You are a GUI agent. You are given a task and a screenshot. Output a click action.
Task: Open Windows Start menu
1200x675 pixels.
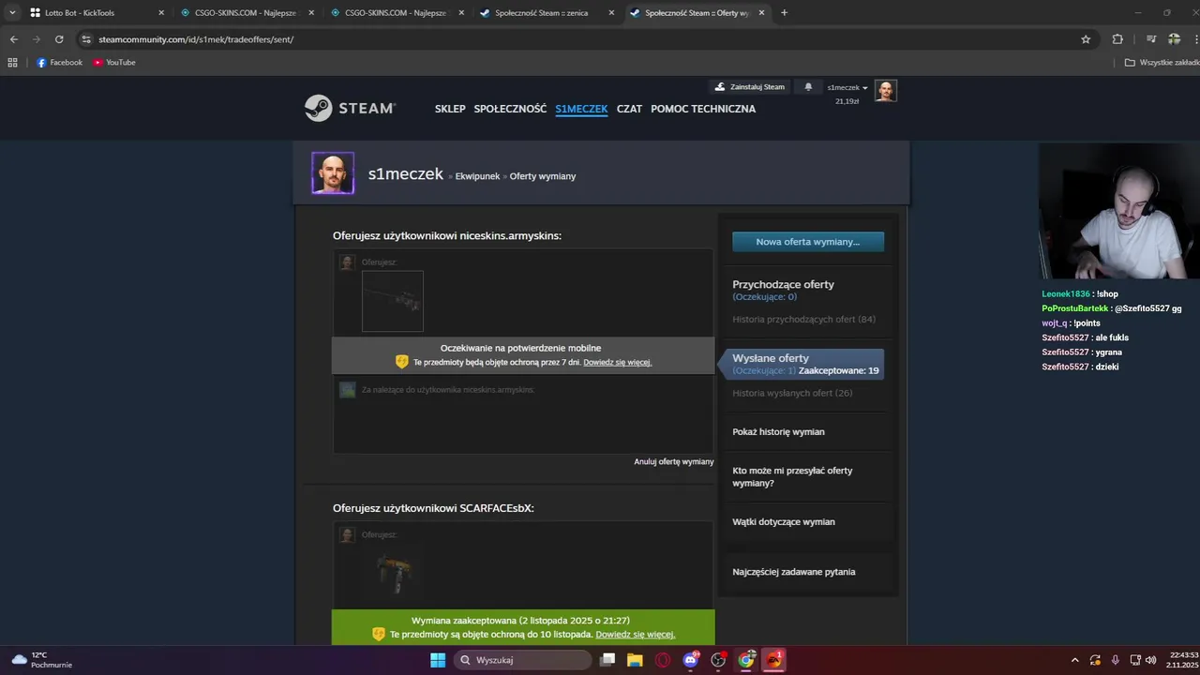pos(438,660)
